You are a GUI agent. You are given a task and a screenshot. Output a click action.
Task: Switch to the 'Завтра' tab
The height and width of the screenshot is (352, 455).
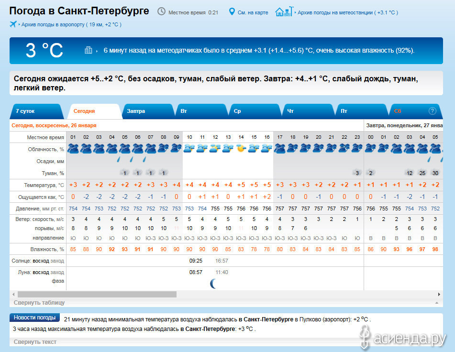(x=148, y=111)
